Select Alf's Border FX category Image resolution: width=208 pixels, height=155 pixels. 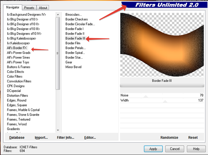(x=17, y=48)
